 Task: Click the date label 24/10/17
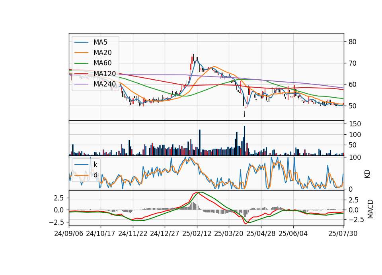[101, 234]
